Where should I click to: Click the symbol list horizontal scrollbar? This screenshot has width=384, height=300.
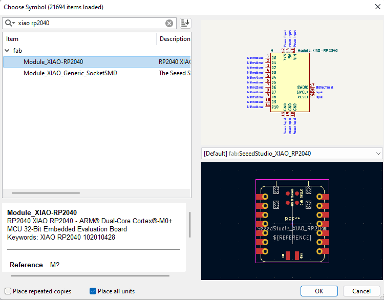(46, 193)
